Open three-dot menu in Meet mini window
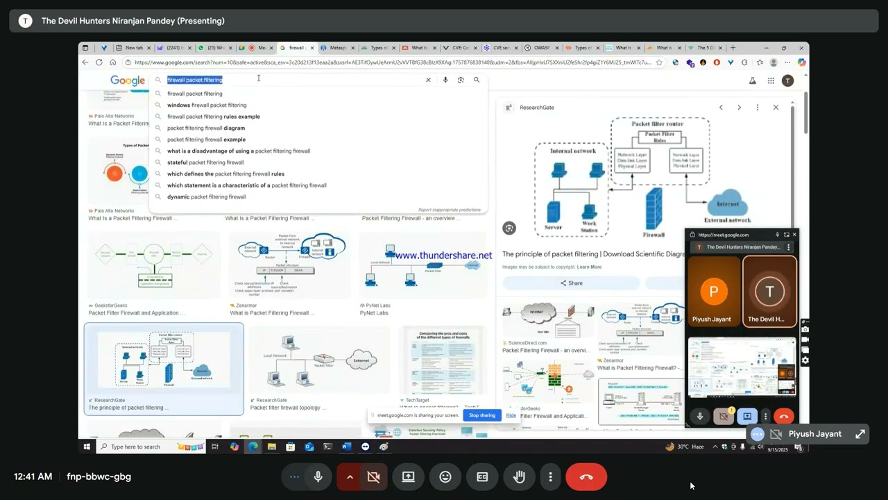 [x=765, y=417]
